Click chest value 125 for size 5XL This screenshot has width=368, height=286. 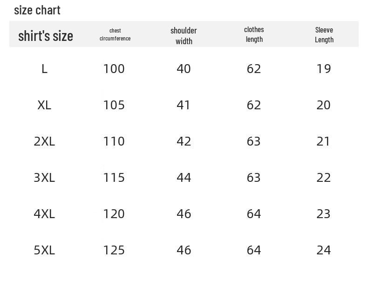114,250
